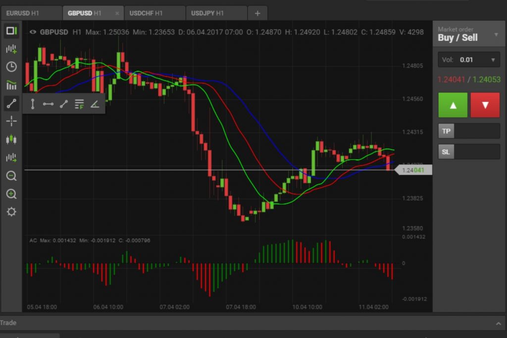Open timeframe clock selector
The image size is (507, 338).
(11, 67)
